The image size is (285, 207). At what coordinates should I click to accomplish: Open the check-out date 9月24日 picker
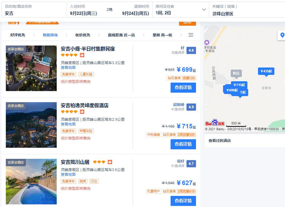click(x=136, y=13)
